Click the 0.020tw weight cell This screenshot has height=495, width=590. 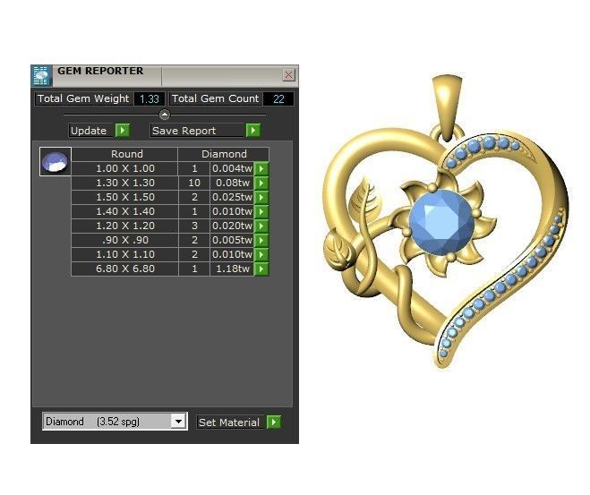(x=232, y=226)
